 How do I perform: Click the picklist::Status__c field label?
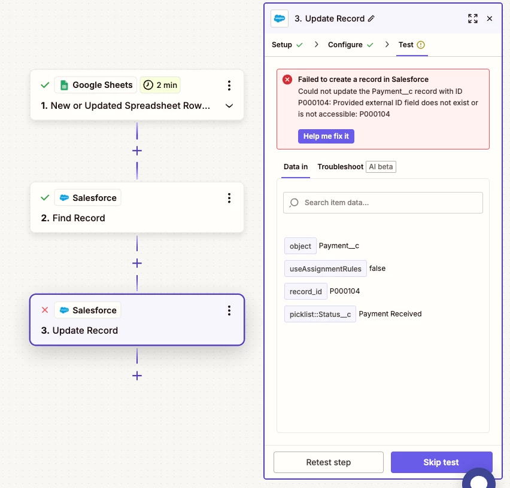tap(320, 314)
